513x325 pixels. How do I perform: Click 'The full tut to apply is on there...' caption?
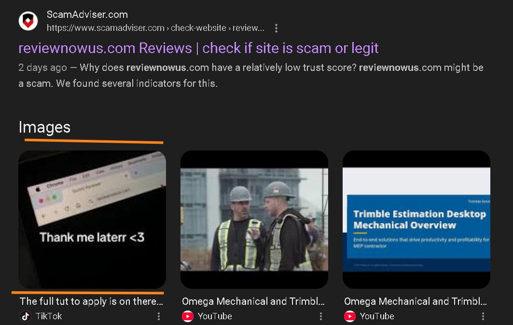click(91, 301)
